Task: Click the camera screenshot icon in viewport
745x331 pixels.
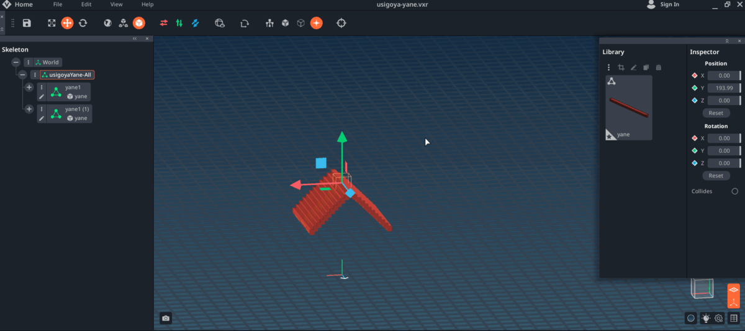Action: point(166,318)
